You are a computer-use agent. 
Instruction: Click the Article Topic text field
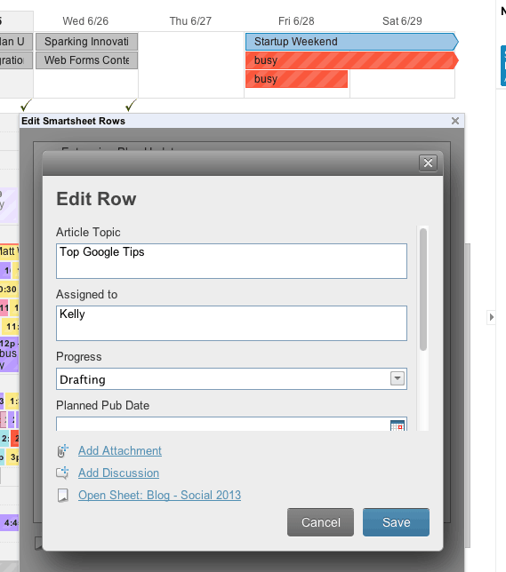pos(231,261)
